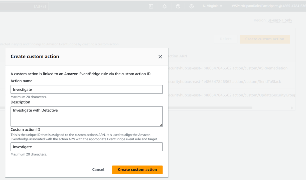Open the WSParticipantRole account menu
Screen dimensions: 306x180
[269, 6]
